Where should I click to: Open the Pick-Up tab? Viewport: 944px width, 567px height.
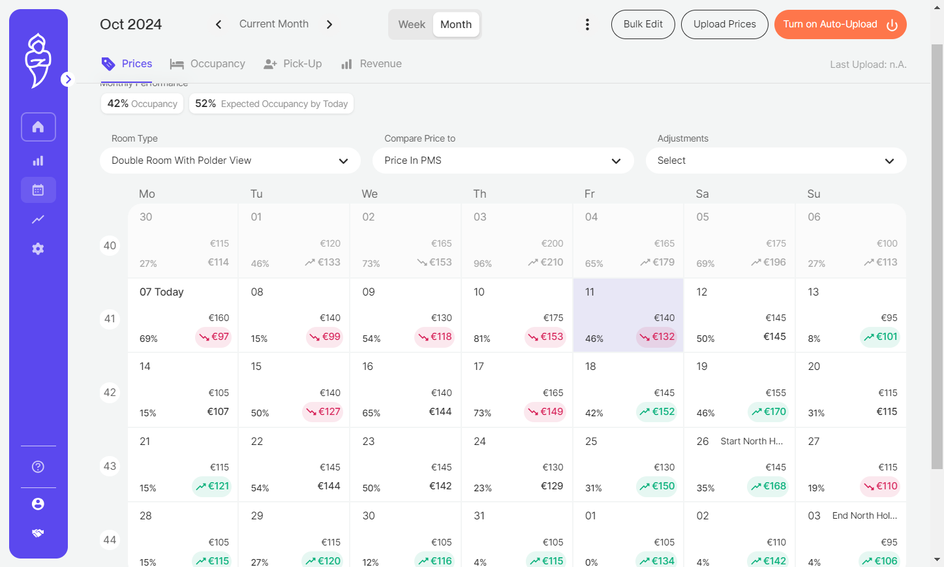(x=292, y=63)
